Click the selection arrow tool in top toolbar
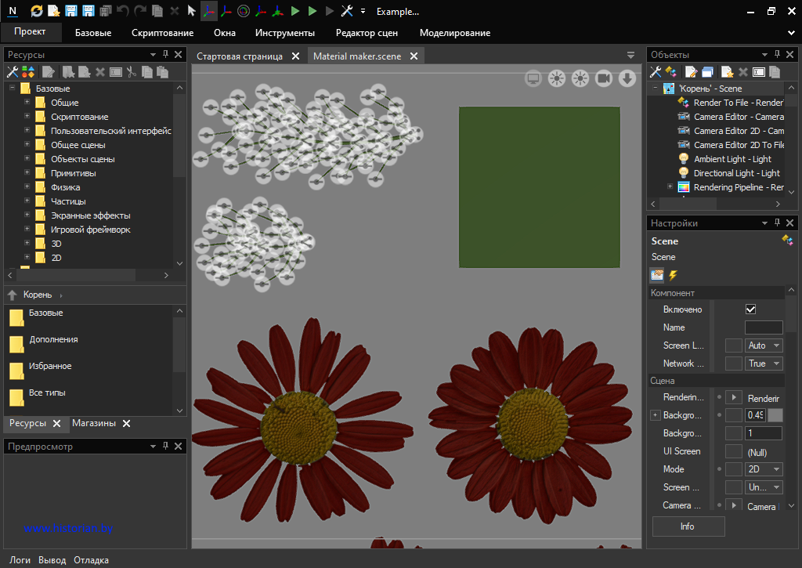The image size is (802, 568). click(x=191, y=11)
